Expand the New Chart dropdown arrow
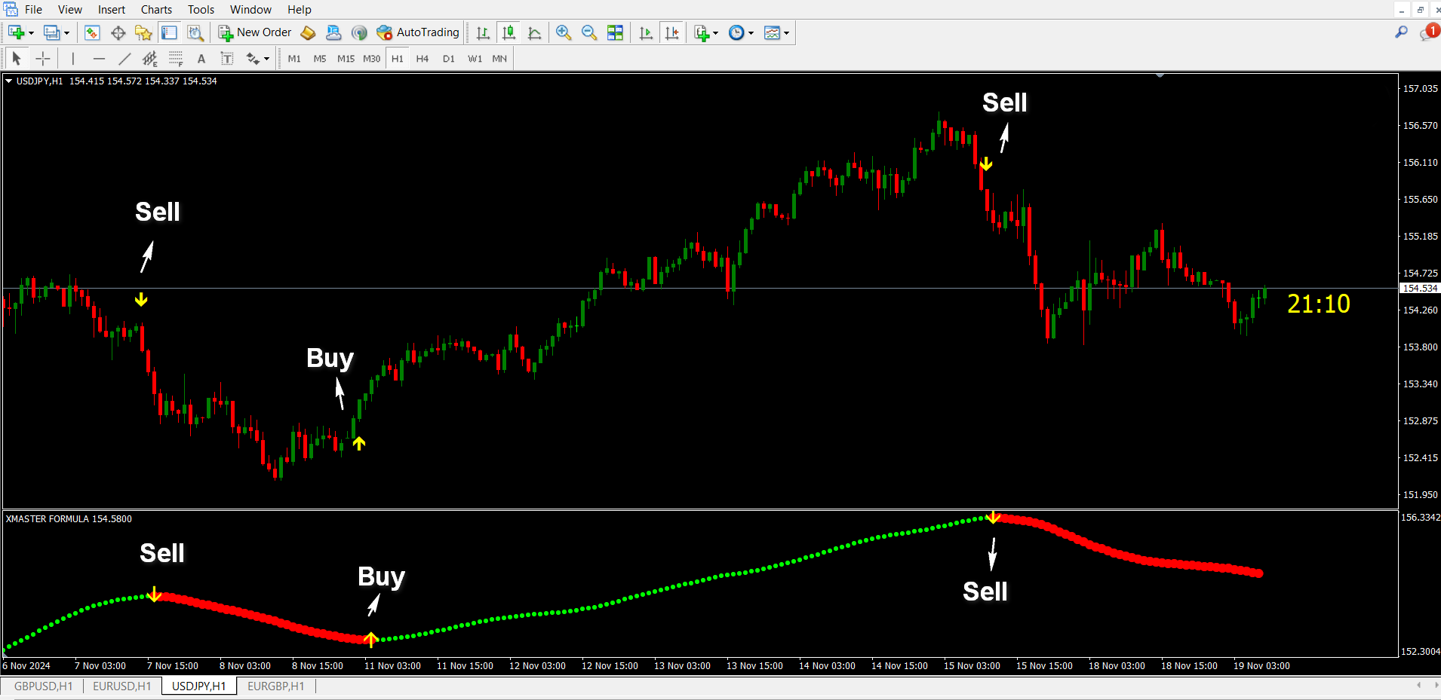The image size is (1441, 700). pyautogui.click(x=31, y=32)
